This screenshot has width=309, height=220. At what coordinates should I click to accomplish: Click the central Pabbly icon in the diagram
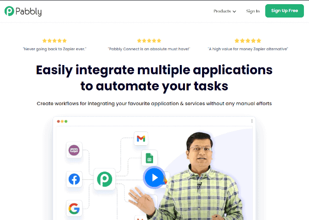pos(104,179)
